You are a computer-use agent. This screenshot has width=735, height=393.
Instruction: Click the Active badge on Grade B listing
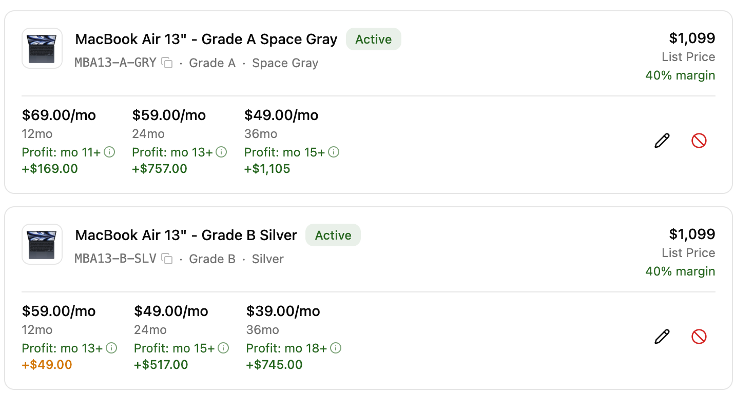[x=333, y=235]
